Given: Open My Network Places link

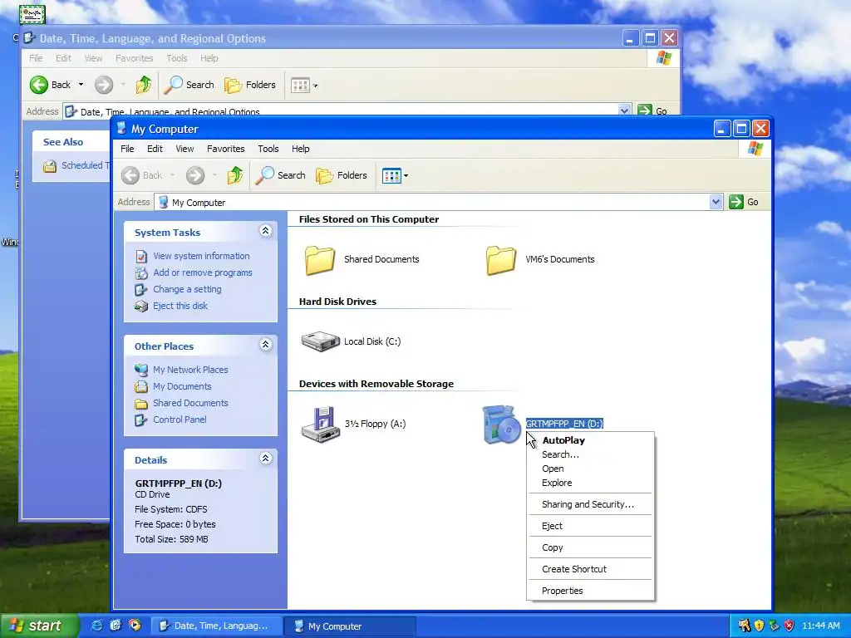Looking at the screenshot, I should point(190,370).
